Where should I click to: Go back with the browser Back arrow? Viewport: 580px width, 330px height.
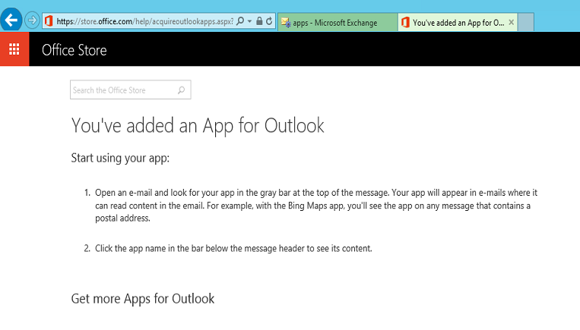11,20
